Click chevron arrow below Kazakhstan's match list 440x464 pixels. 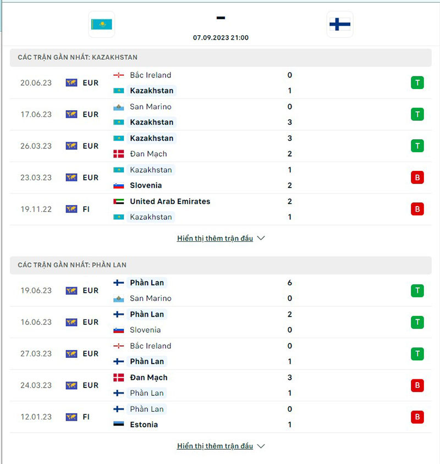261,239
